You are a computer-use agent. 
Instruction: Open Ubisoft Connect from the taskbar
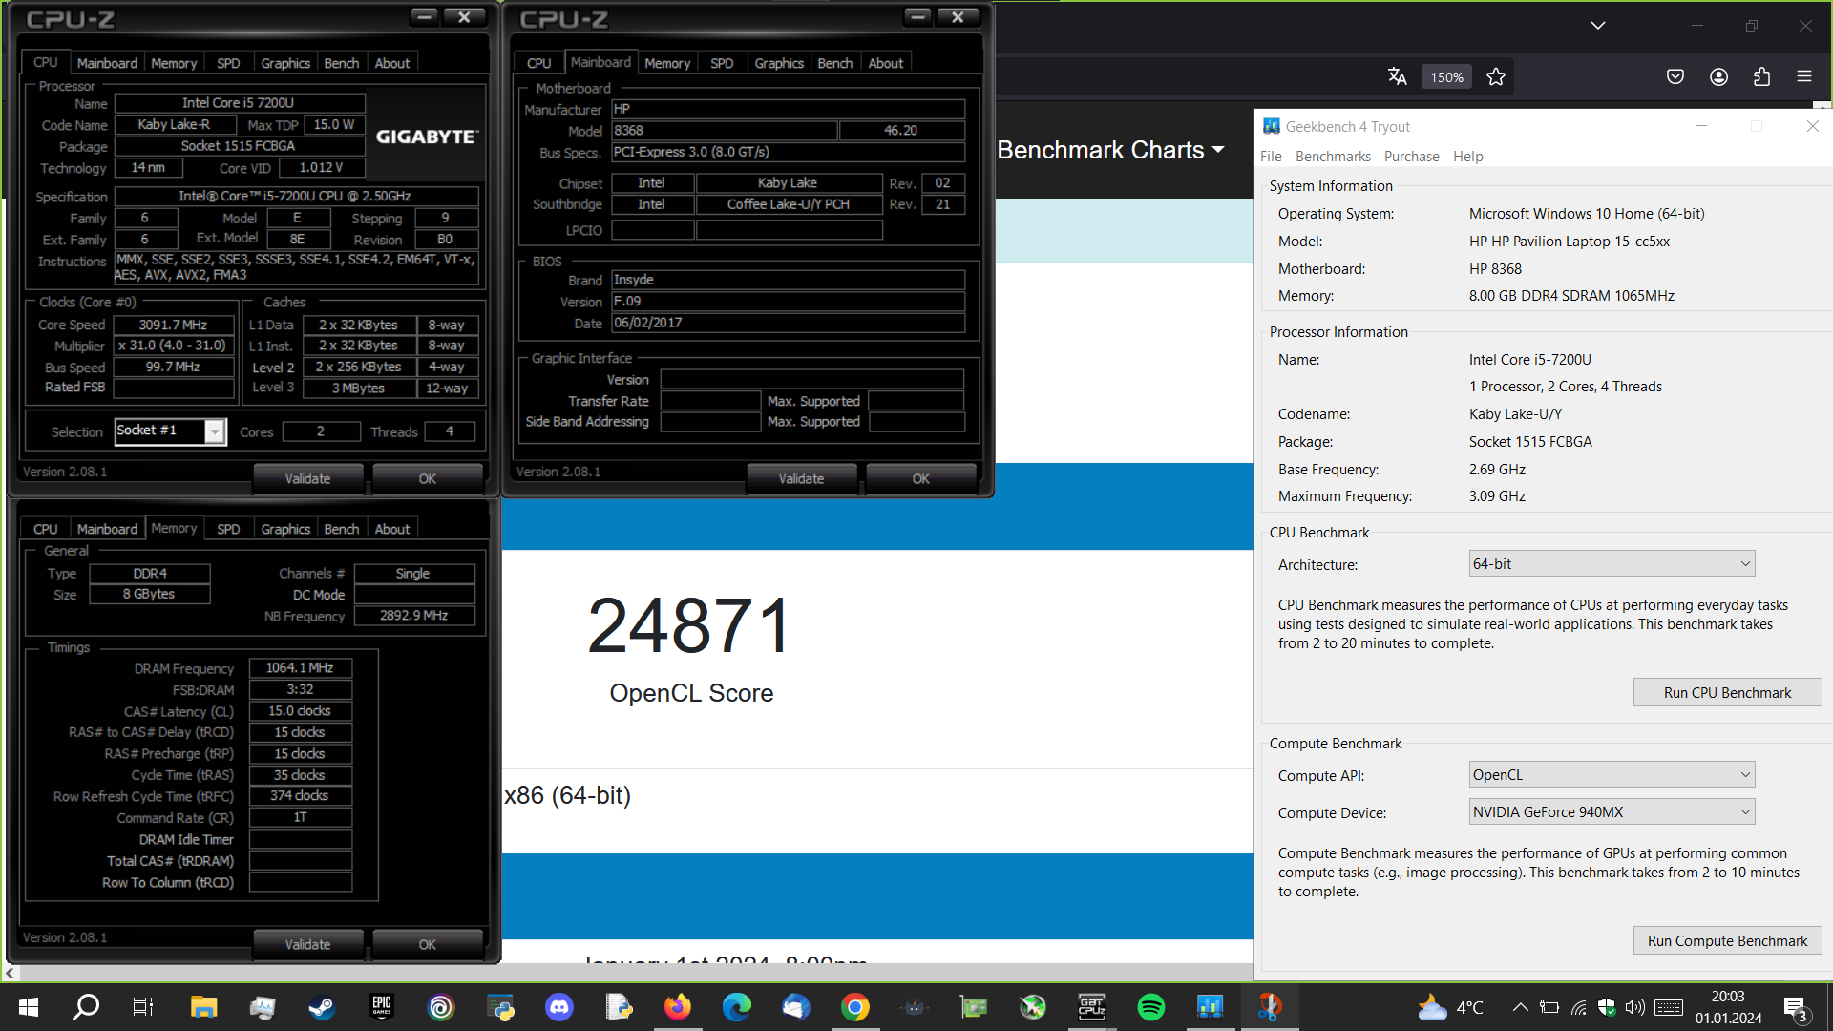(441, 1007)
